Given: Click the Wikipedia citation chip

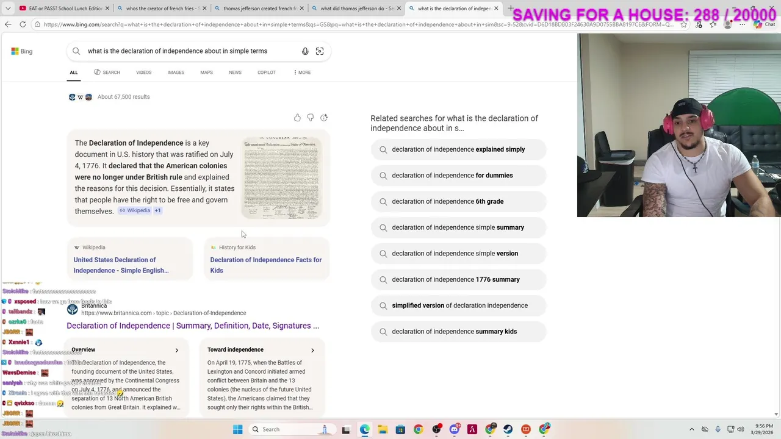Looking at the screenshot, I should coord(134,211).
